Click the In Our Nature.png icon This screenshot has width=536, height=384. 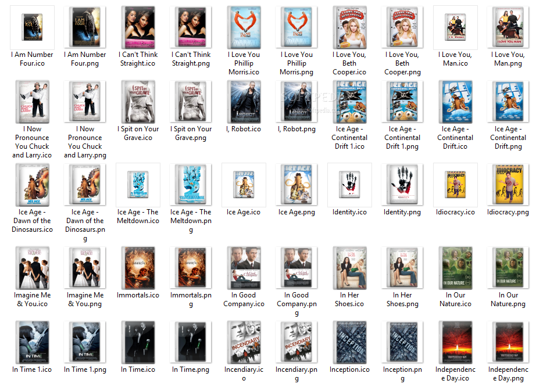click(x=508, y=267)
